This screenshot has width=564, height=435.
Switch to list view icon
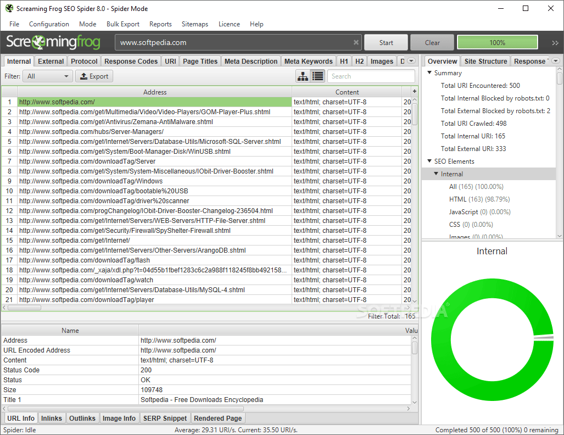317,76
